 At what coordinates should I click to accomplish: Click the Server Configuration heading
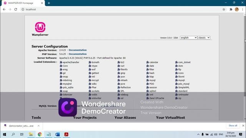[50, 46]
